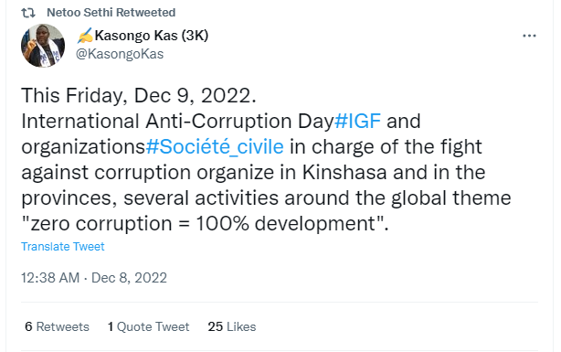Open the #Société_civile hashtag

point(215,147)
